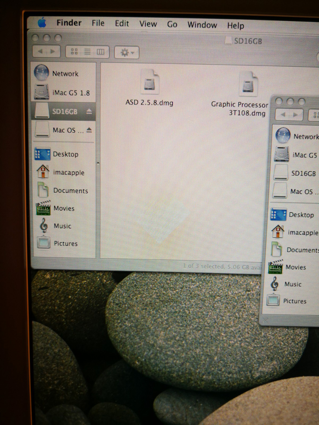Open the File menu
This screenshot has width=319, height=425.
point(98,23)
